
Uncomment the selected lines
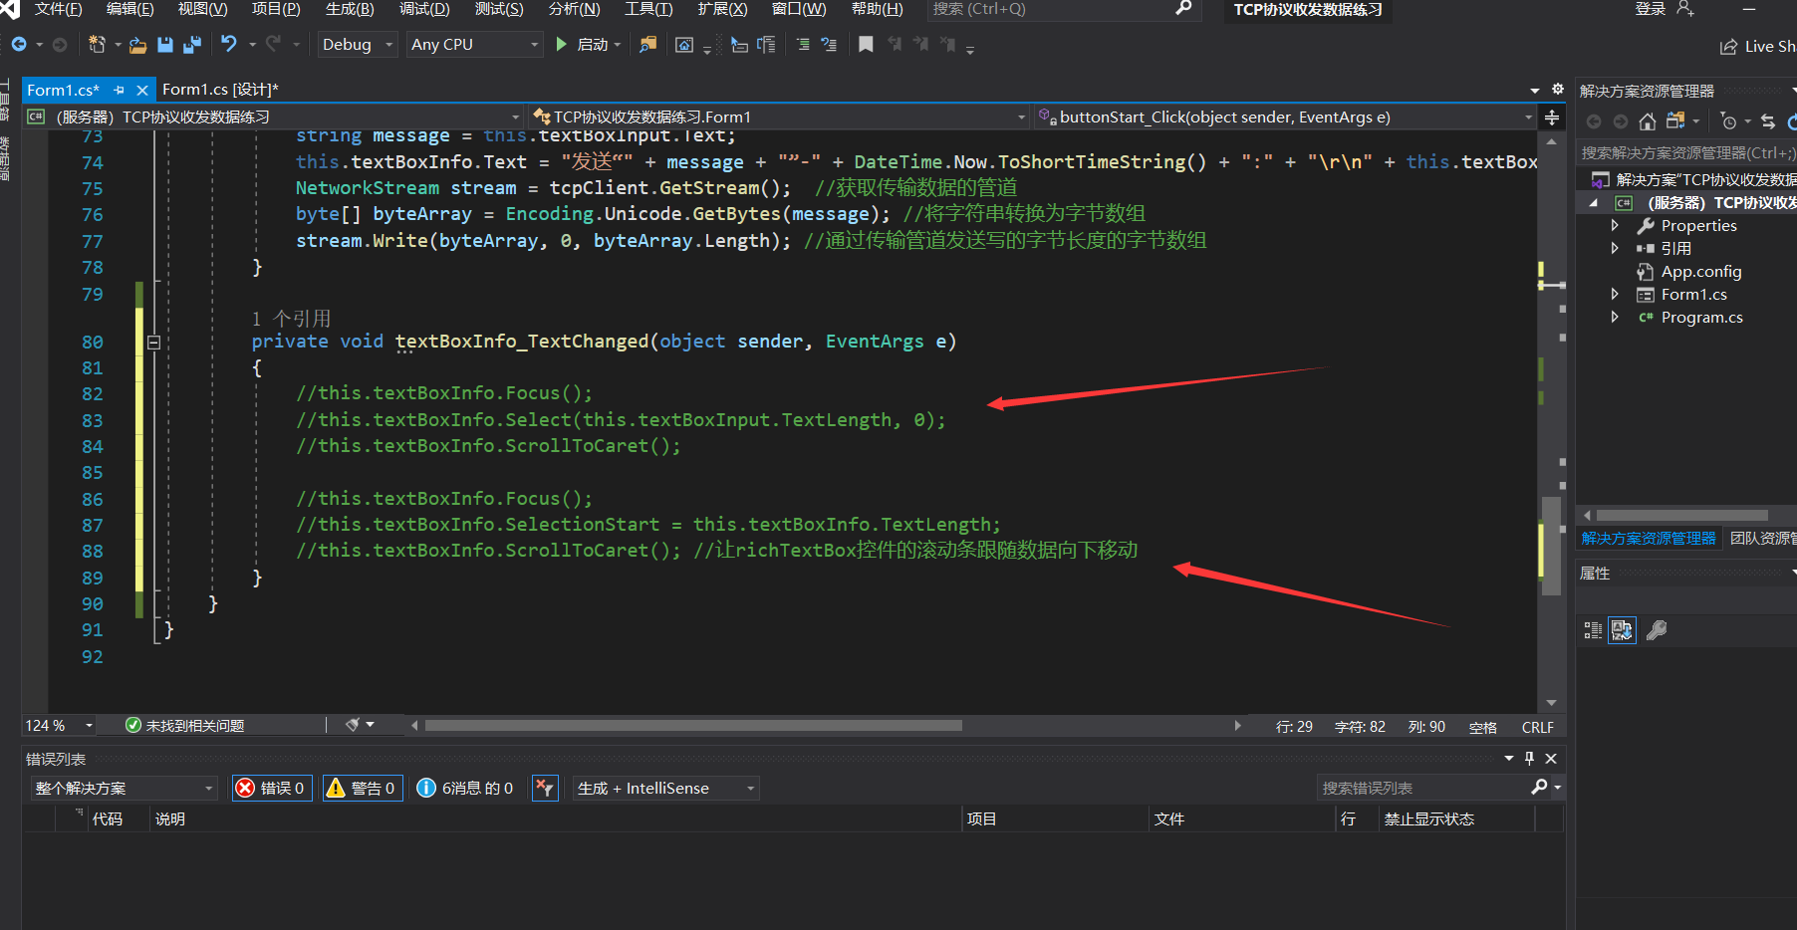pos(829,45)
